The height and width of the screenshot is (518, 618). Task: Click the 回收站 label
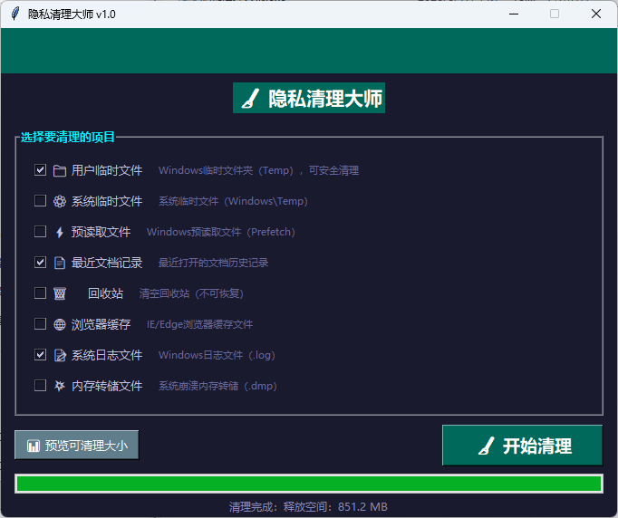pyautogui.click(x=105, y=293)
